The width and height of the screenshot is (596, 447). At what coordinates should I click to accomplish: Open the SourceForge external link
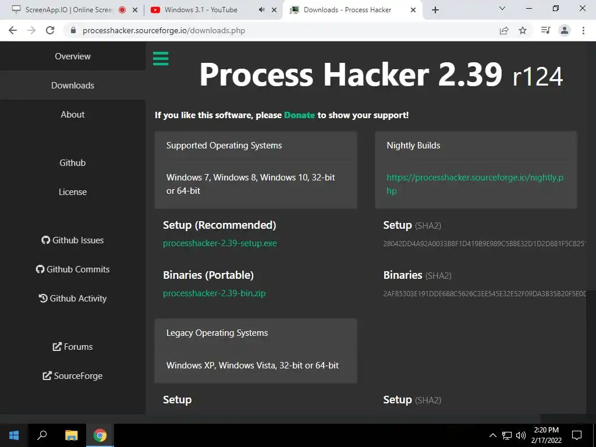click(73, 376)
